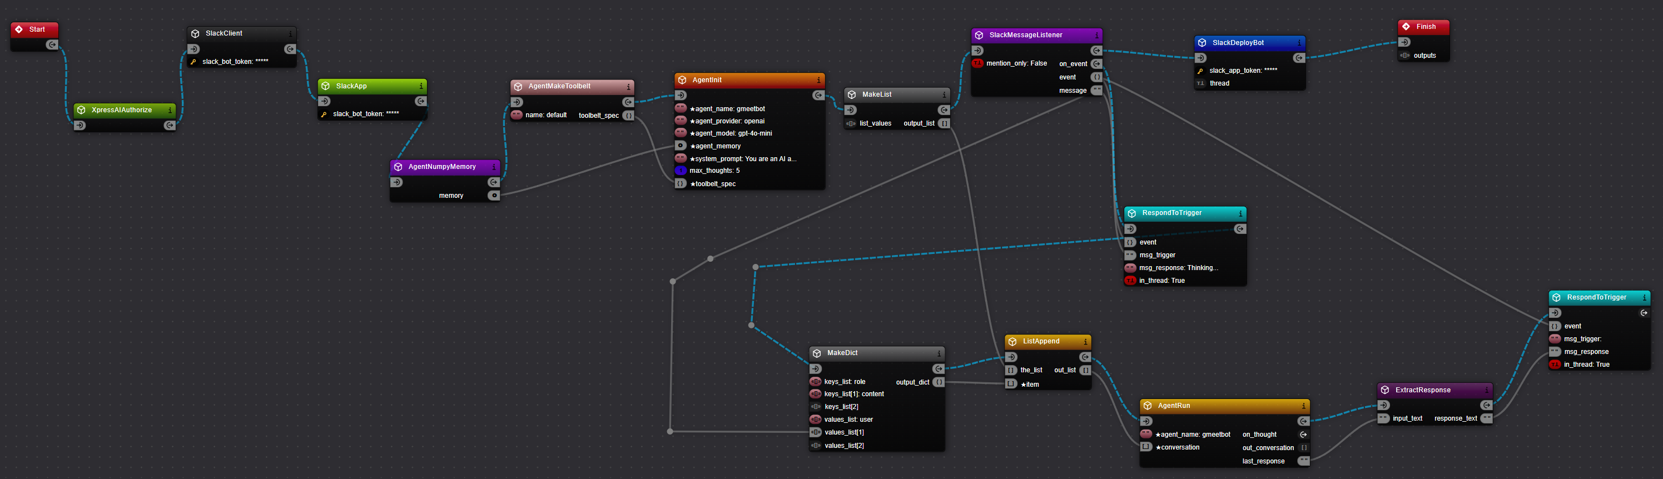Click the AgentInit max_thoughts integer port

click(x=681, y=171)
